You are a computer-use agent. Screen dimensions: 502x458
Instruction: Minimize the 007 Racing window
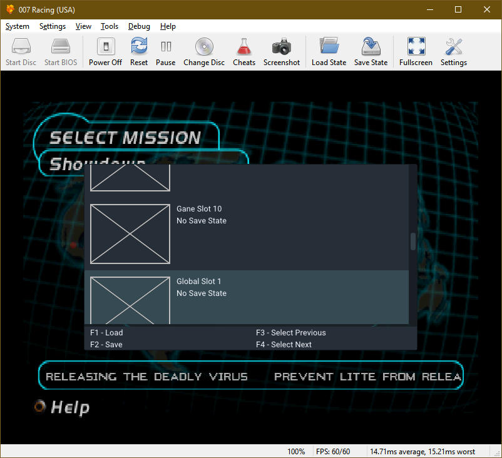tap(430, 9)
